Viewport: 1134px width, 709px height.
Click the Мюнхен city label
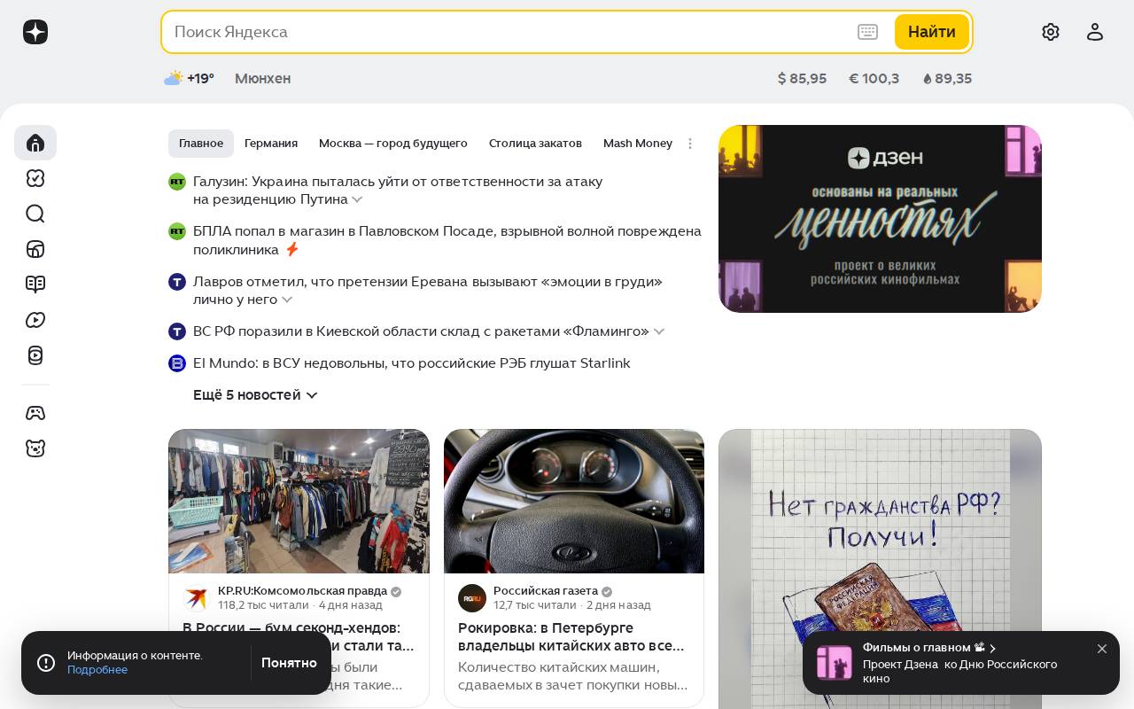(262, 79)
